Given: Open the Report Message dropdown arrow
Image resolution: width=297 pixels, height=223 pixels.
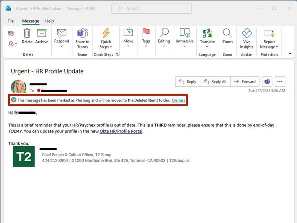Looking at the screenshot, I should coord(277,47).
